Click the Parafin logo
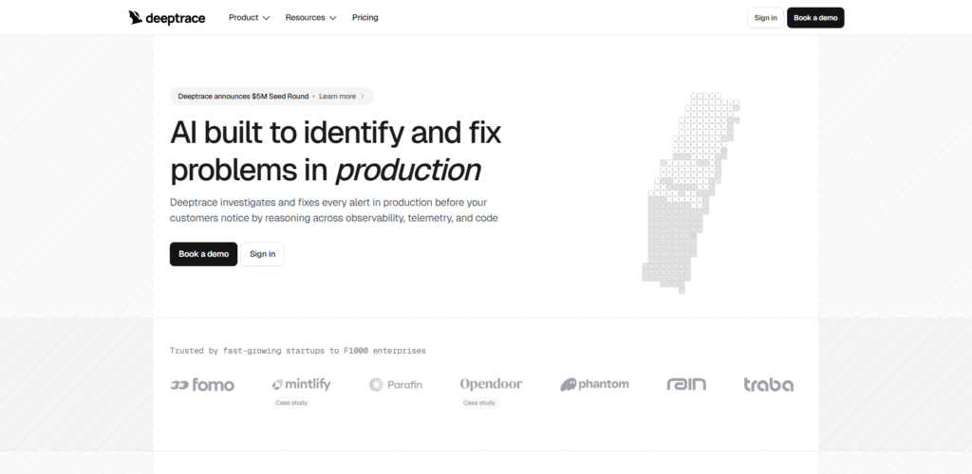Screen dimensions: 972x474 pos(396,384)
